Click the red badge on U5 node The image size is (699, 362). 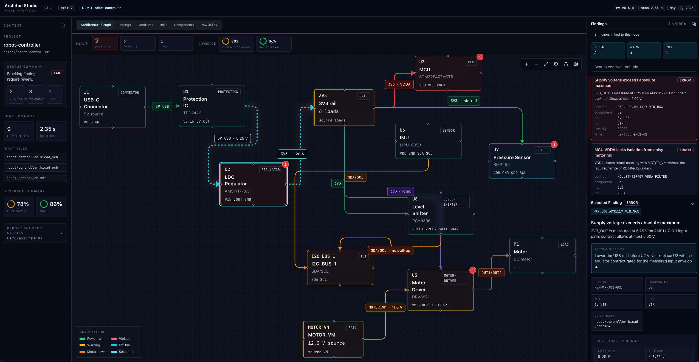click(472, 270)
